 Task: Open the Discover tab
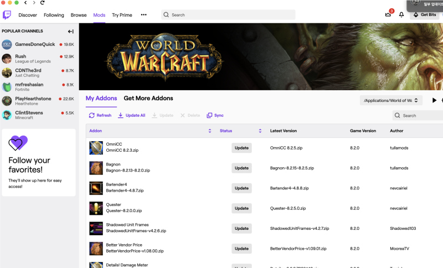coord(28,15)
